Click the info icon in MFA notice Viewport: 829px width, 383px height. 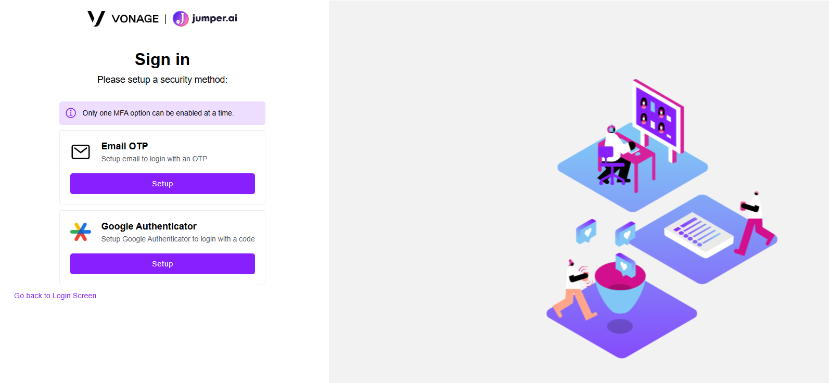pos(71,113)
